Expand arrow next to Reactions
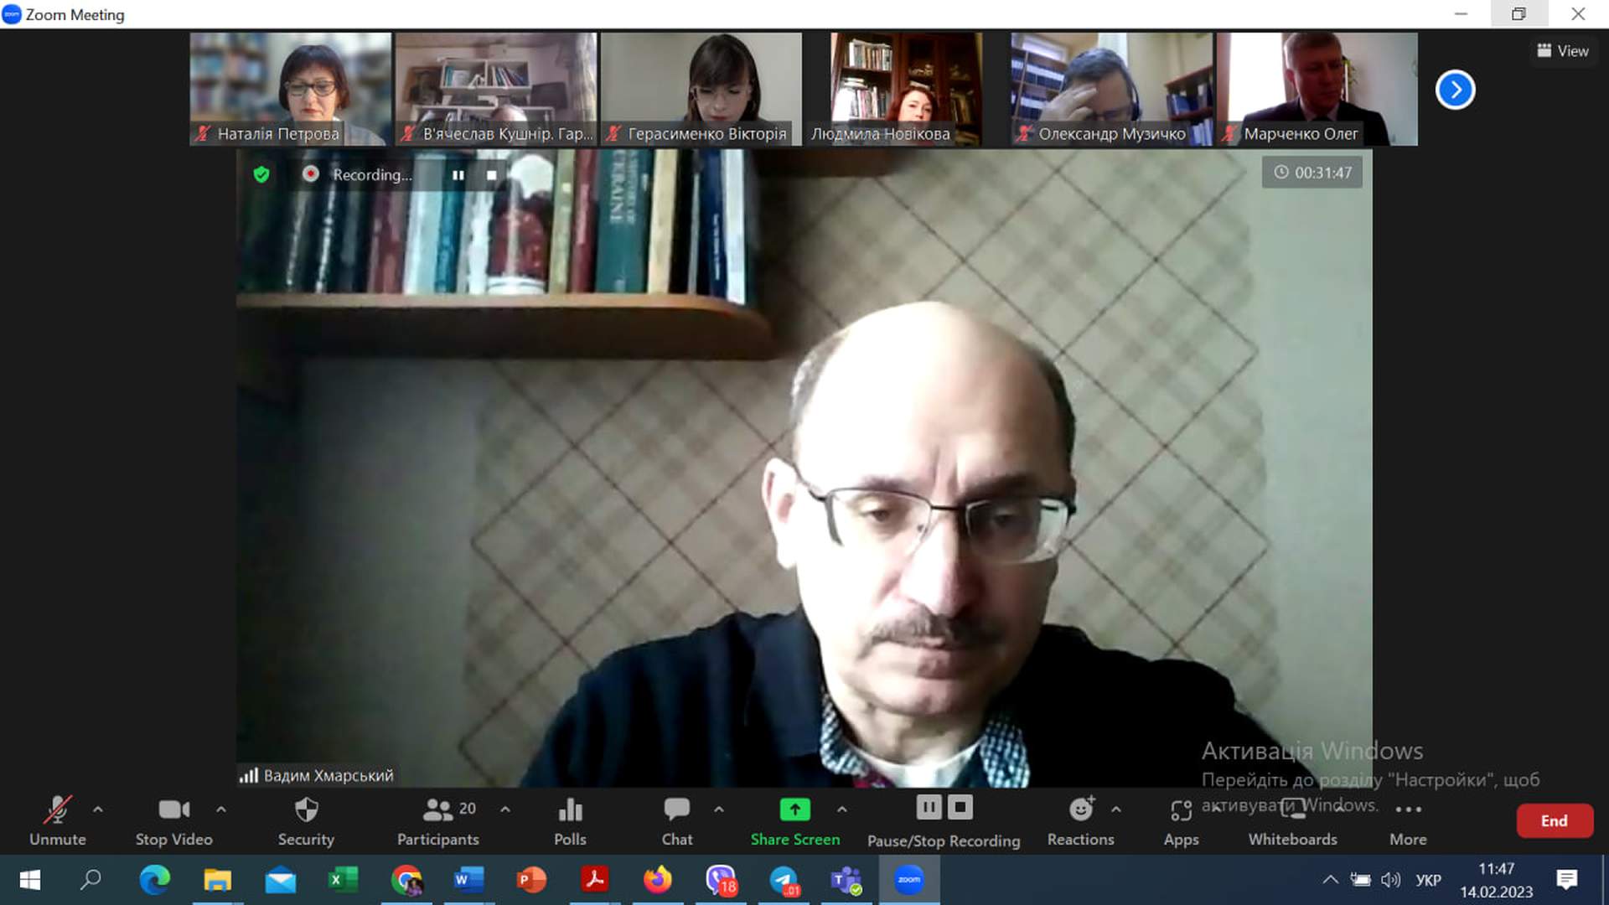Viewport: 1609px width, 905px height. 1116,809
